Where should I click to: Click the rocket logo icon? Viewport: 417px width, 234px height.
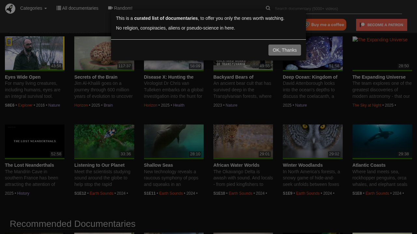point(10,8)
